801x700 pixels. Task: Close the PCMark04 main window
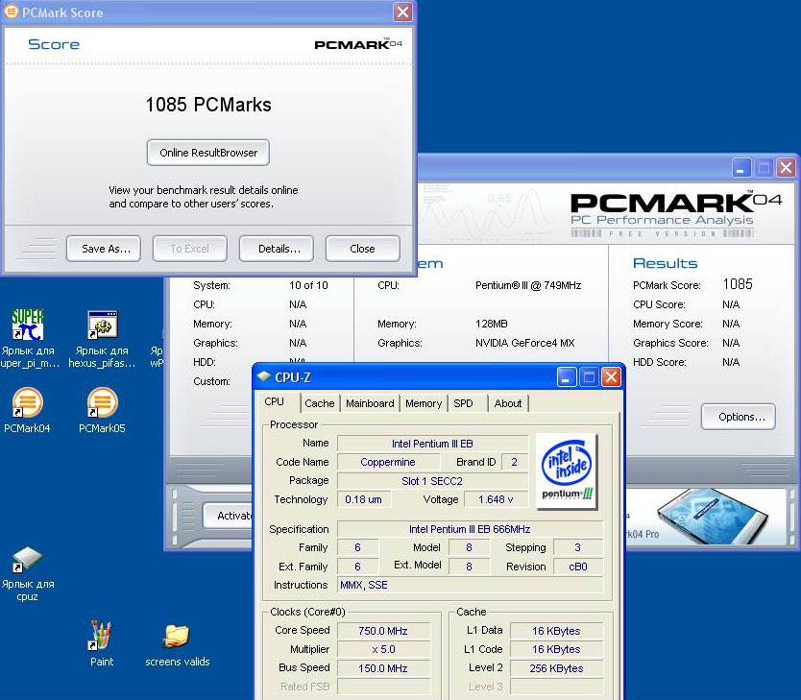click(786, 167)
